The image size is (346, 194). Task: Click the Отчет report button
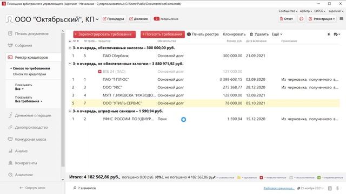tap(286, 19)
